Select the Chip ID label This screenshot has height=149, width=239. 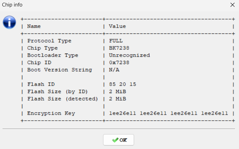point(39,62)
